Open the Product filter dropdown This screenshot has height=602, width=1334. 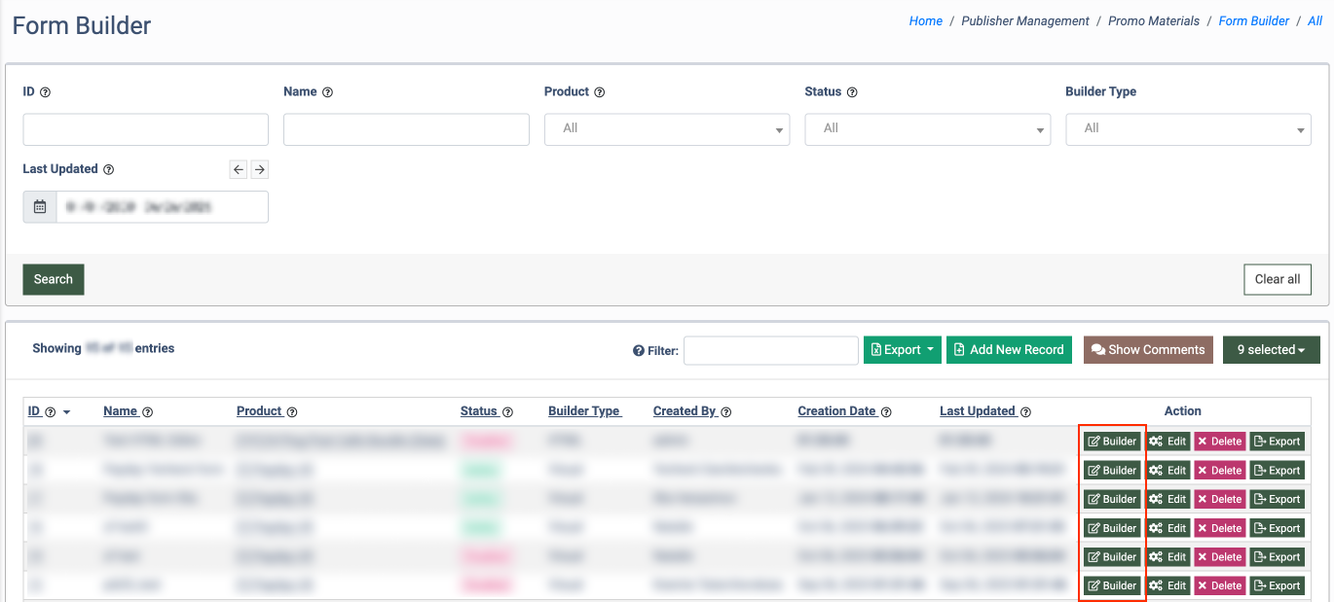point(667,129)
